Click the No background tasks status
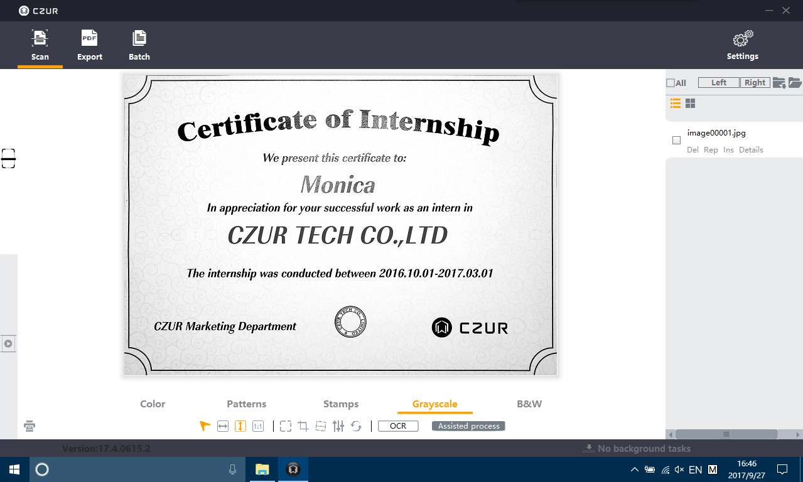This screenshot has width=803, height=482. coord(637,449)
